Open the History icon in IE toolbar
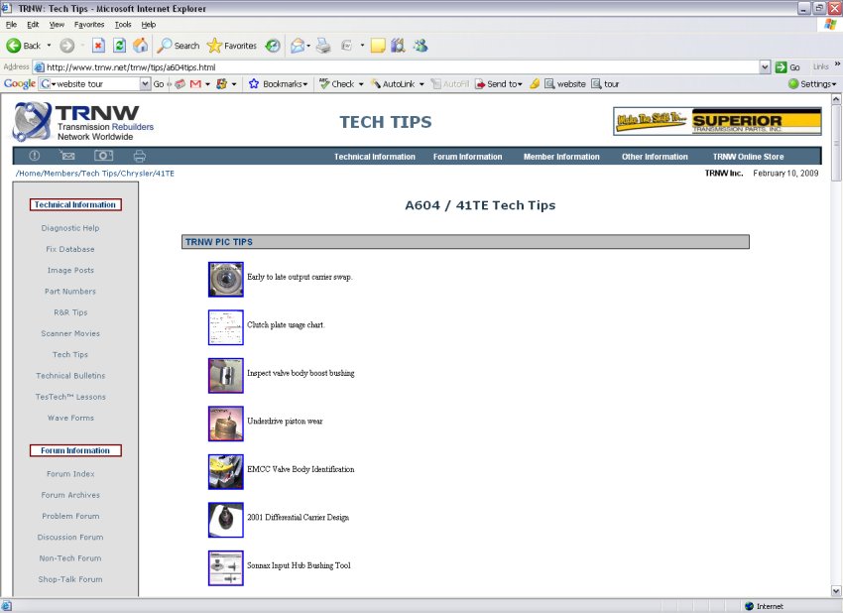 tap(272, 46)
